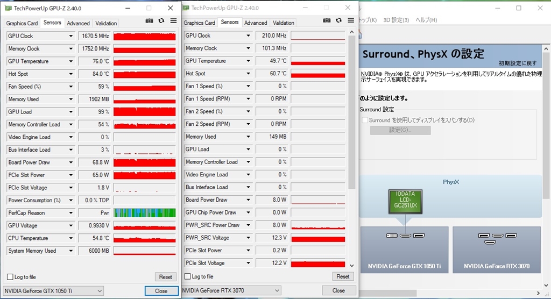
Task: Click the camera screenshot icon in GTX 1050 Ti window
Action: (150, 21)
